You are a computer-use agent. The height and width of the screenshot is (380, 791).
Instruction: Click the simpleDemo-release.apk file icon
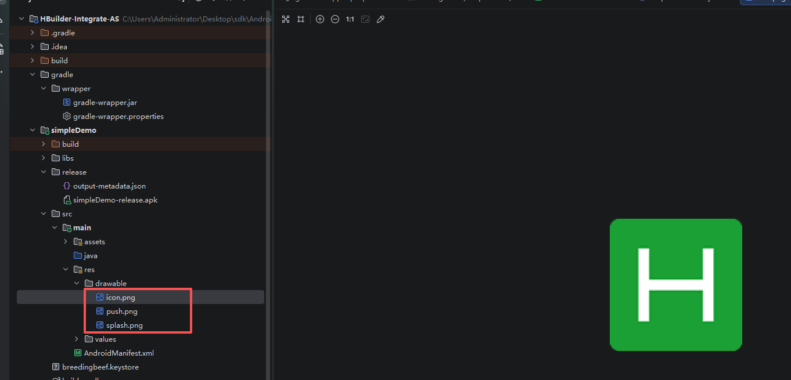pos(67,200)
